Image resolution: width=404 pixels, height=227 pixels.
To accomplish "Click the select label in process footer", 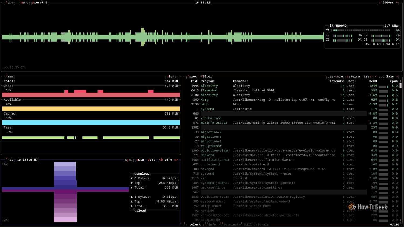I will 195,225.
